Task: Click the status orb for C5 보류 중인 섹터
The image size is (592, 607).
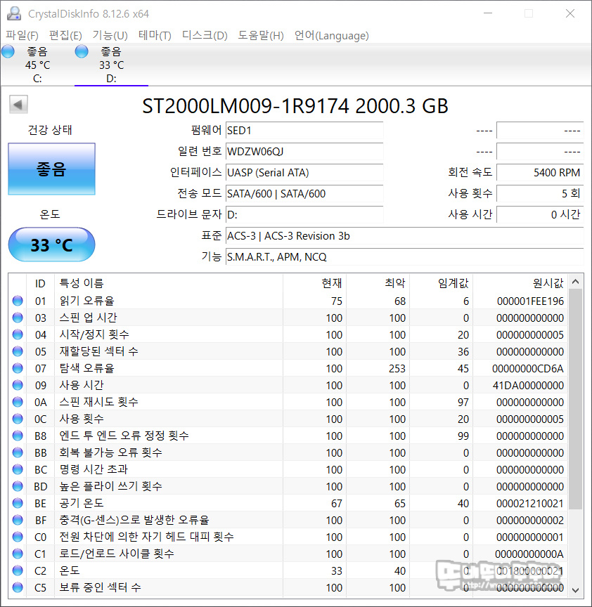Action: coord(18,587)
